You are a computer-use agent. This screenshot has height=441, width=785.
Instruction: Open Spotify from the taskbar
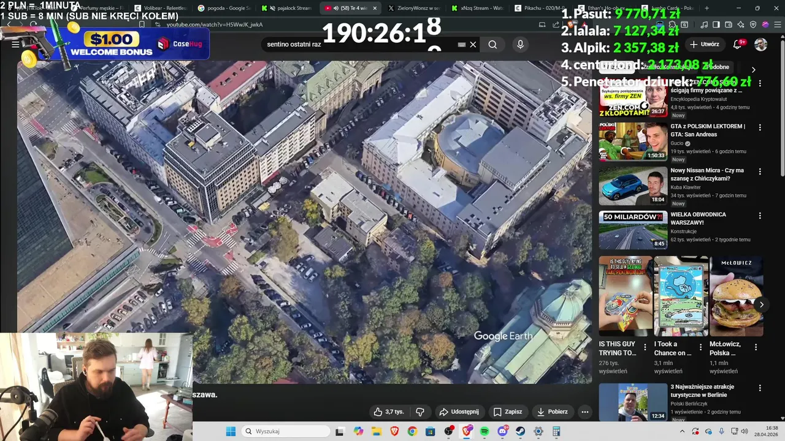coord(484,431)
